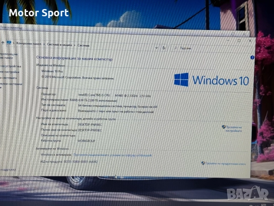274x206 pixels.
Task: Select the WORKGROUP value
Action: tap(86, 141)
